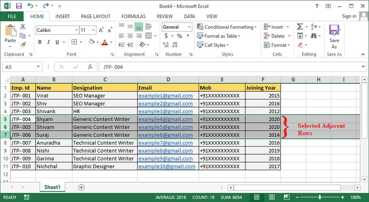Click Increase Decimal icon
The image size is (369, 202).
(x=165, y=44)
